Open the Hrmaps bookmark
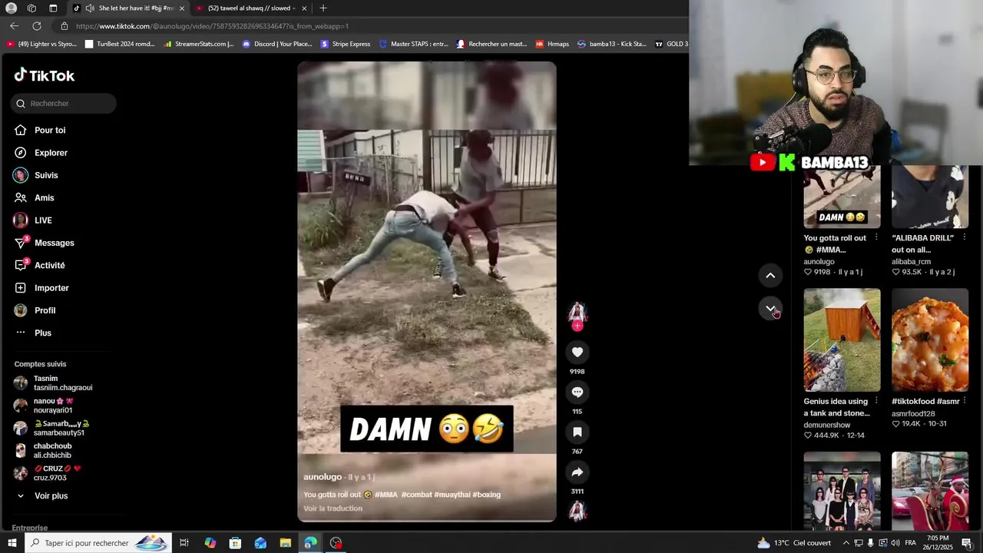This screenshot has width=983, height=553. [552, 44]
